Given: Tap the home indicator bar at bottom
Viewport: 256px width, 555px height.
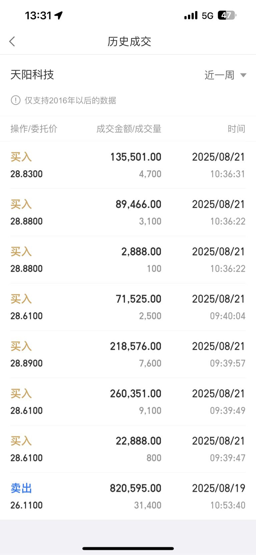Looking at the screenshot, I should click(128, 548).
